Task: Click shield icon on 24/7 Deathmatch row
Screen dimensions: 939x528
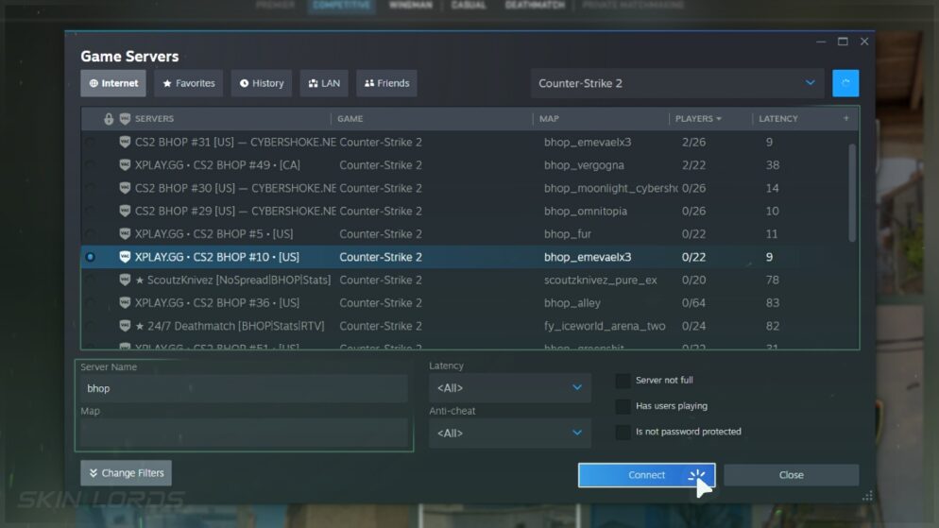Action: (x=125, y=326)
